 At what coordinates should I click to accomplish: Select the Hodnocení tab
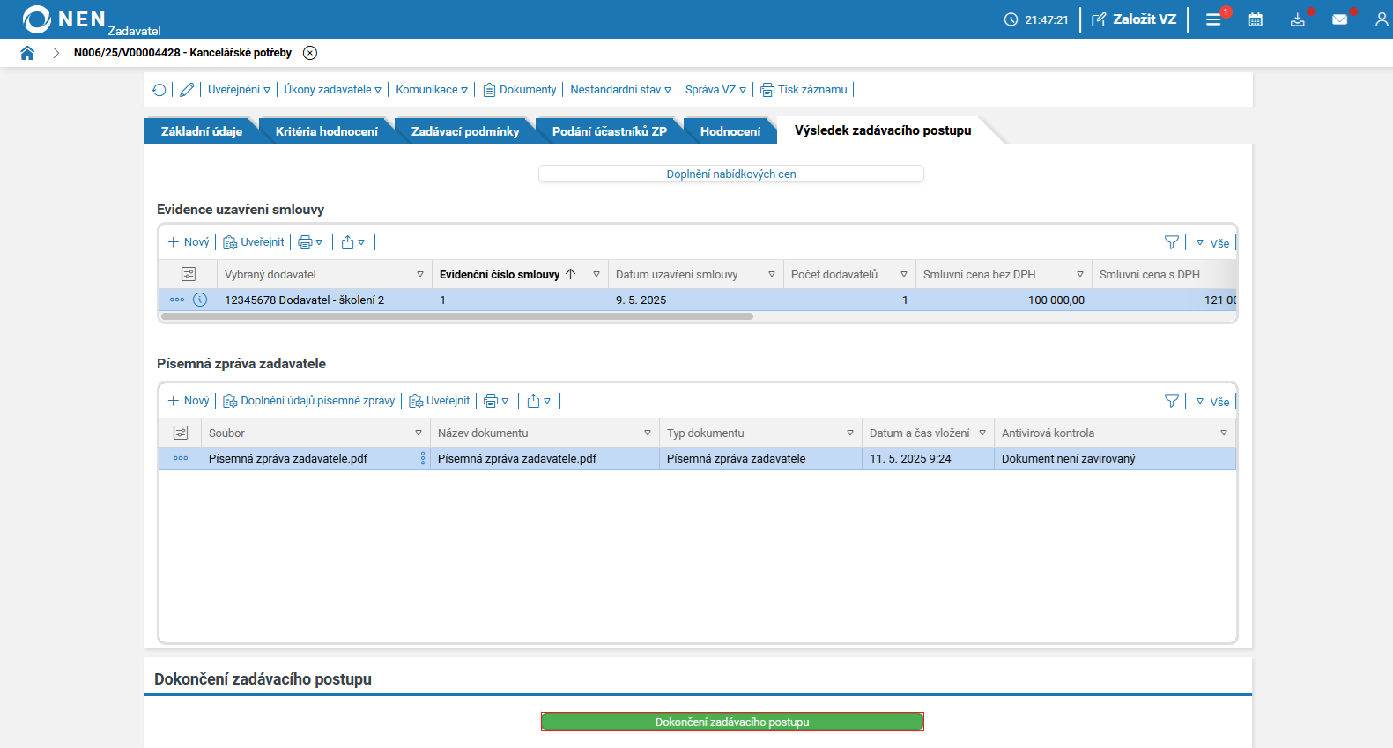[730, 131]
